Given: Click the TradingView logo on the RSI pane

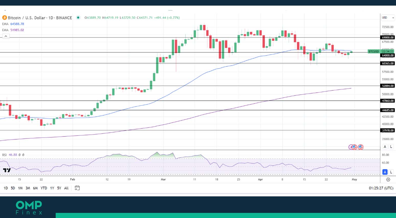Looking at the screenshot, I should 7,170.
